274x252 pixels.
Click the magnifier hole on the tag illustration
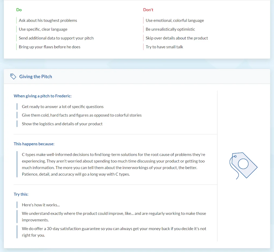coord(244,164)
